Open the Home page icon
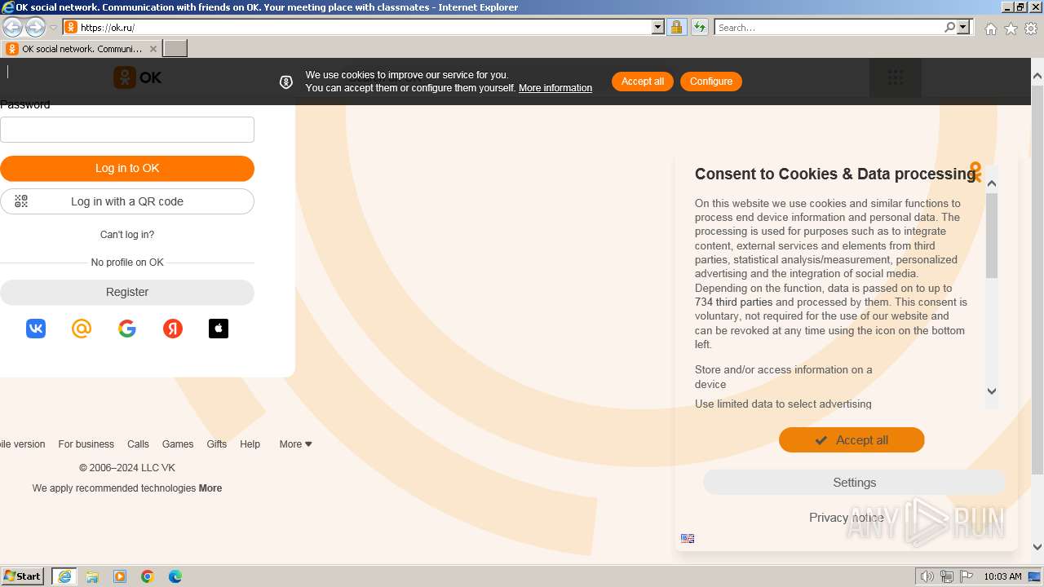 (x=990, y=29)
